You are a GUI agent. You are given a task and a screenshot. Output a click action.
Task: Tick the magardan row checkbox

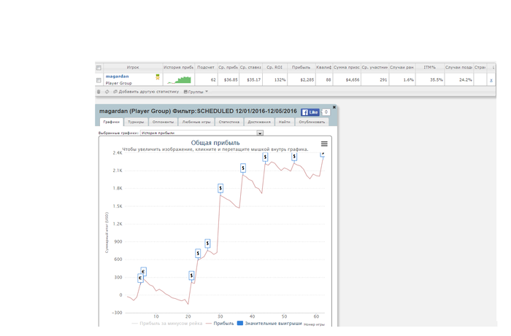pos(99,79)
